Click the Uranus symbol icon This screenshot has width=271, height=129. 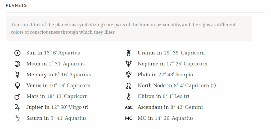point(129,53)
